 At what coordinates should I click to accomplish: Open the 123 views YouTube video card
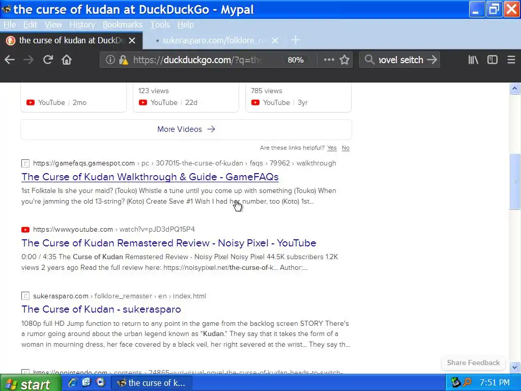pyautogui.click(x=186, y=97)
